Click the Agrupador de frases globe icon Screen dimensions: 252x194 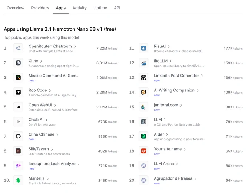coord(143,180)
